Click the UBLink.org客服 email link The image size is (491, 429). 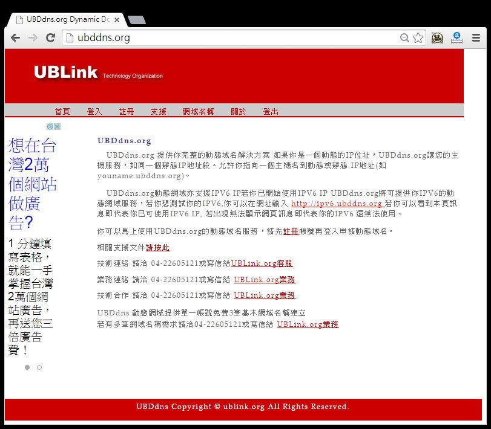(262, 263)
